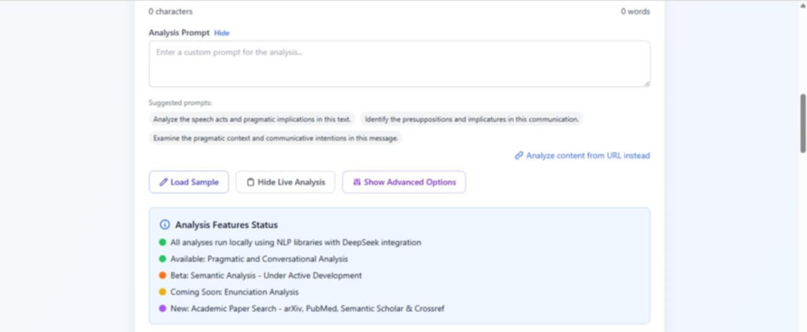The width and height of the screenshot is (807, 332).
Task: Click 'Coming Soon: Enunciation Analysis' text
Action: tap(235, 292)
